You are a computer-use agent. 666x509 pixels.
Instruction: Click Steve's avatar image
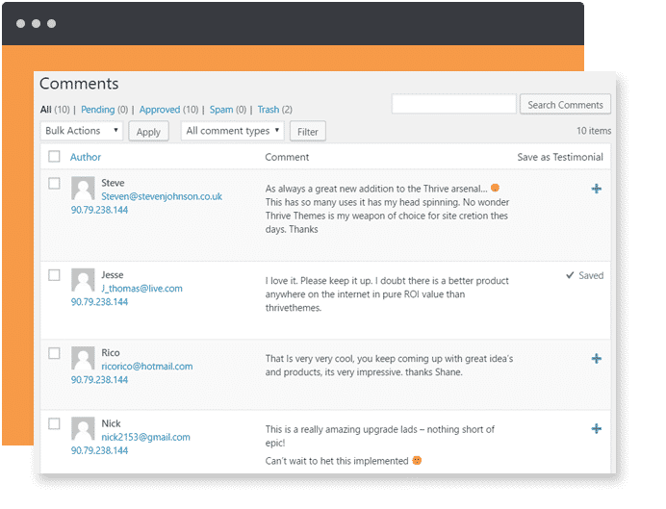pos(83,189)
